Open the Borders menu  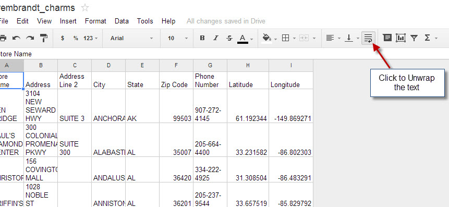[x=285, y=38]
